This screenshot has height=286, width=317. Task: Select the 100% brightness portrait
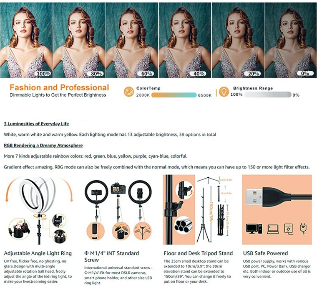[x=26, y=40]
